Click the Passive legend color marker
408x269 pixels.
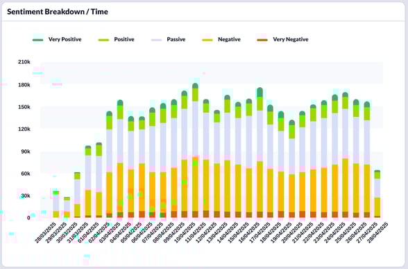pos(156,39)
